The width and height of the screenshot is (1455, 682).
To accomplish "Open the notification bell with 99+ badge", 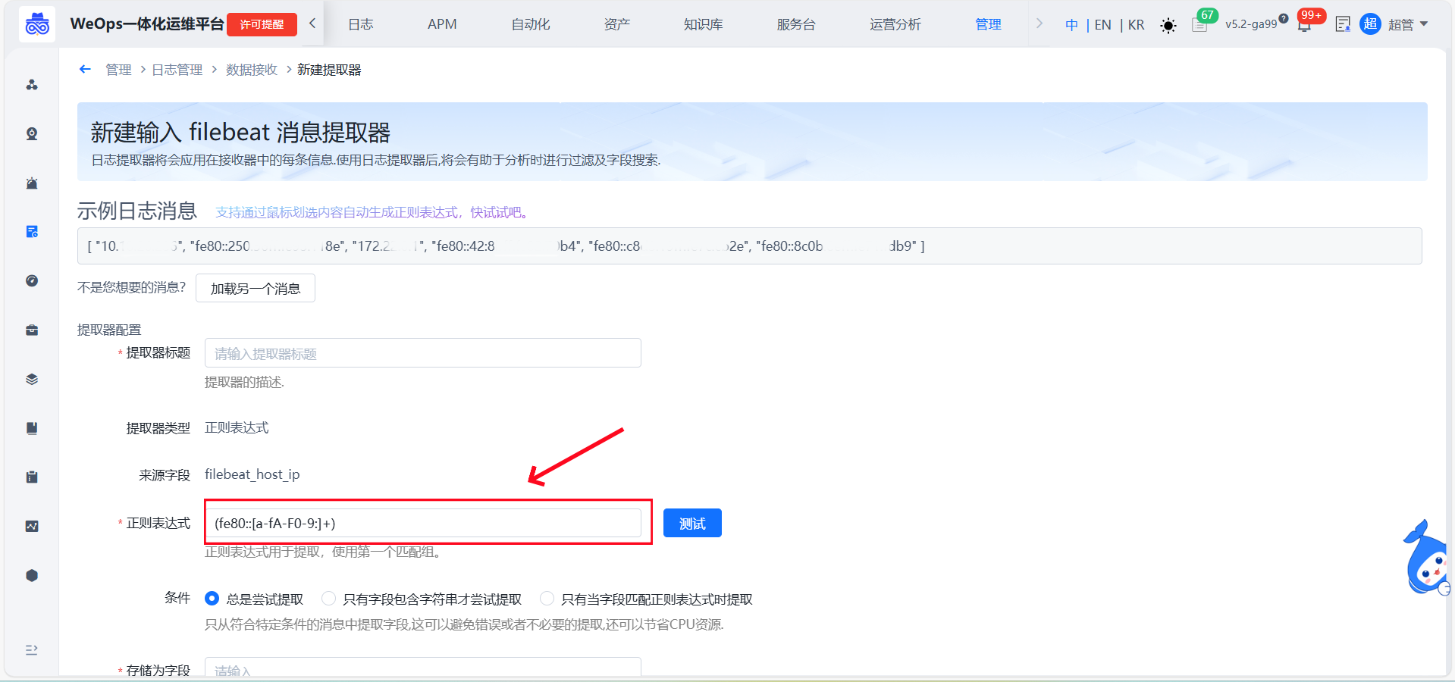I will point(1305,25).
